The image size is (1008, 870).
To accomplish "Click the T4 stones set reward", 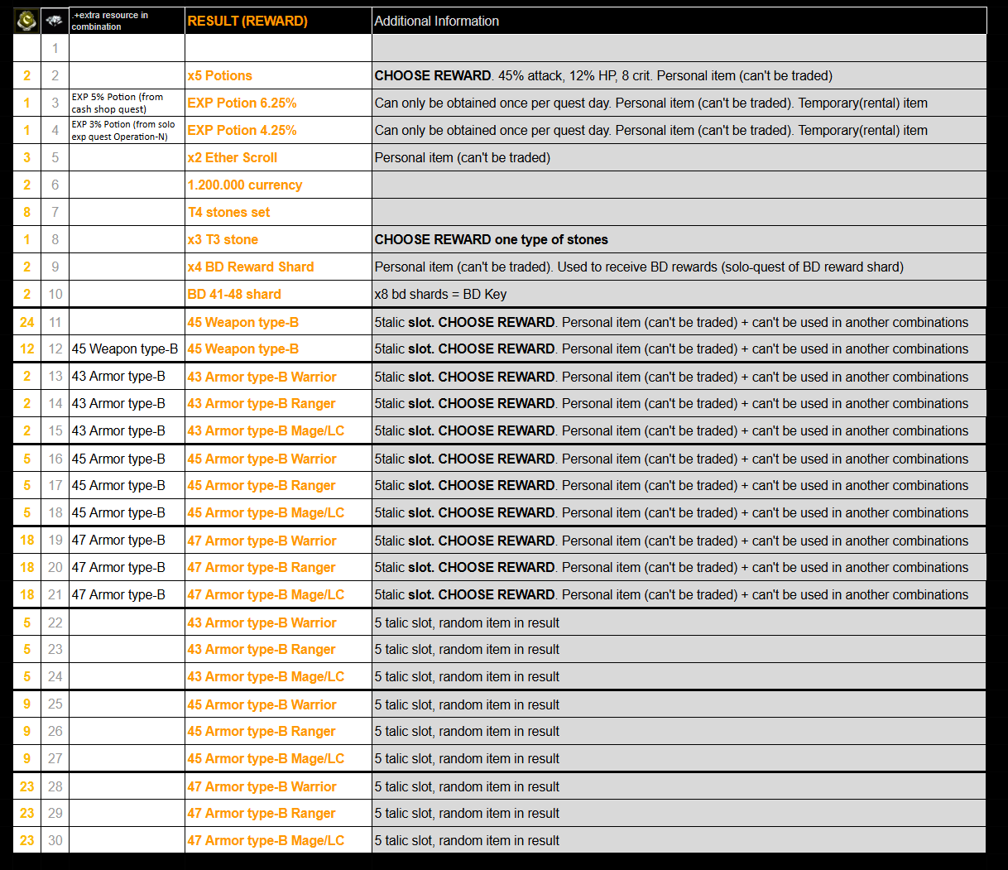I will pyautogui.click(x=229, y=212).
